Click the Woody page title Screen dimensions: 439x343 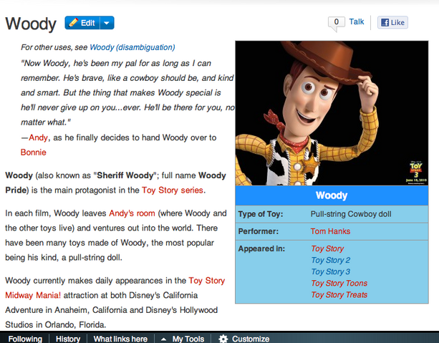pyautogui.click(x=31, y=24)
